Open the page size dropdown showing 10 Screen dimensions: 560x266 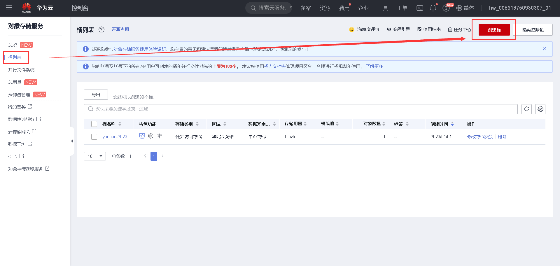click(94, 156)
